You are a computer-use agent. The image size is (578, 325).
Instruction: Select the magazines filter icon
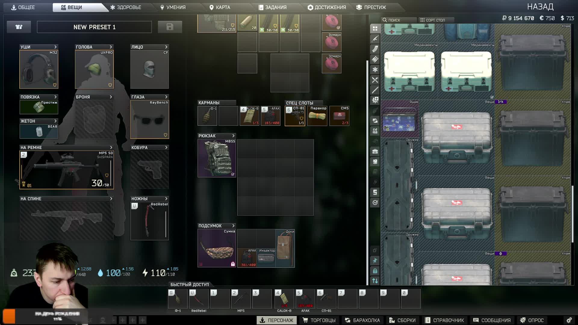375,49
